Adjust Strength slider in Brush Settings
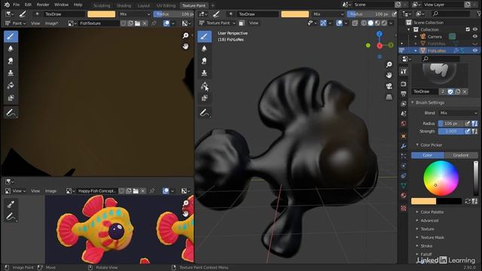This screenshot has width=482, height=271. click(x=451, y=131)
